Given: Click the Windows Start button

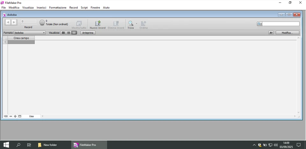Looking at the screenshot, I should click(x=6, y=145).
